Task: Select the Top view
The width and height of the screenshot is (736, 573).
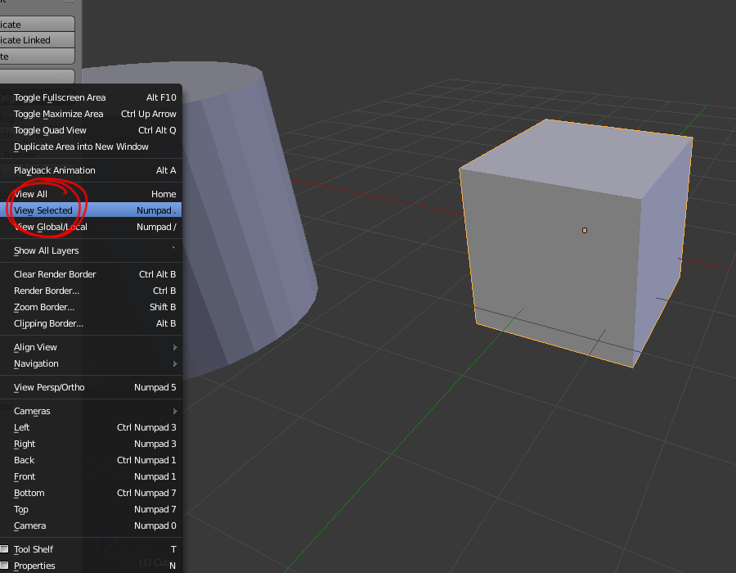Action: [91, 510]
